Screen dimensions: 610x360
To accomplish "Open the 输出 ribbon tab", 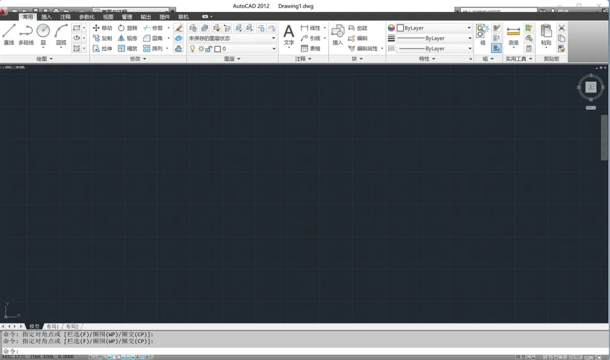I will click(146, 17).
